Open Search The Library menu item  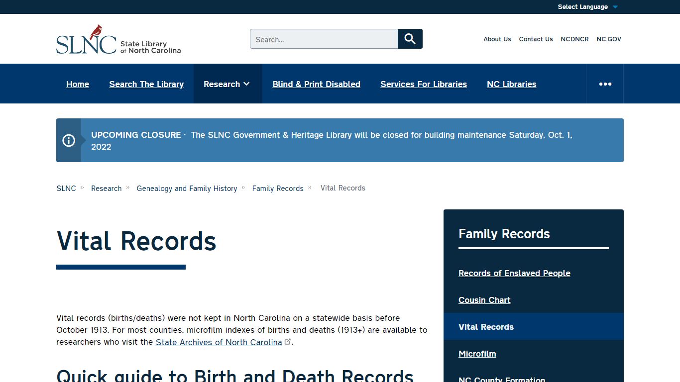(x=146, y=84)
